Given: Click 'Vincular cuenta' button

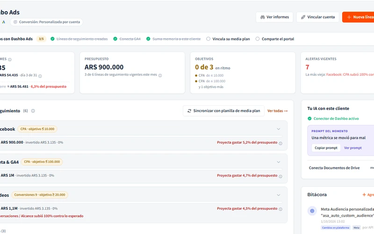Looking at the screenshot, I should point(318,17).
